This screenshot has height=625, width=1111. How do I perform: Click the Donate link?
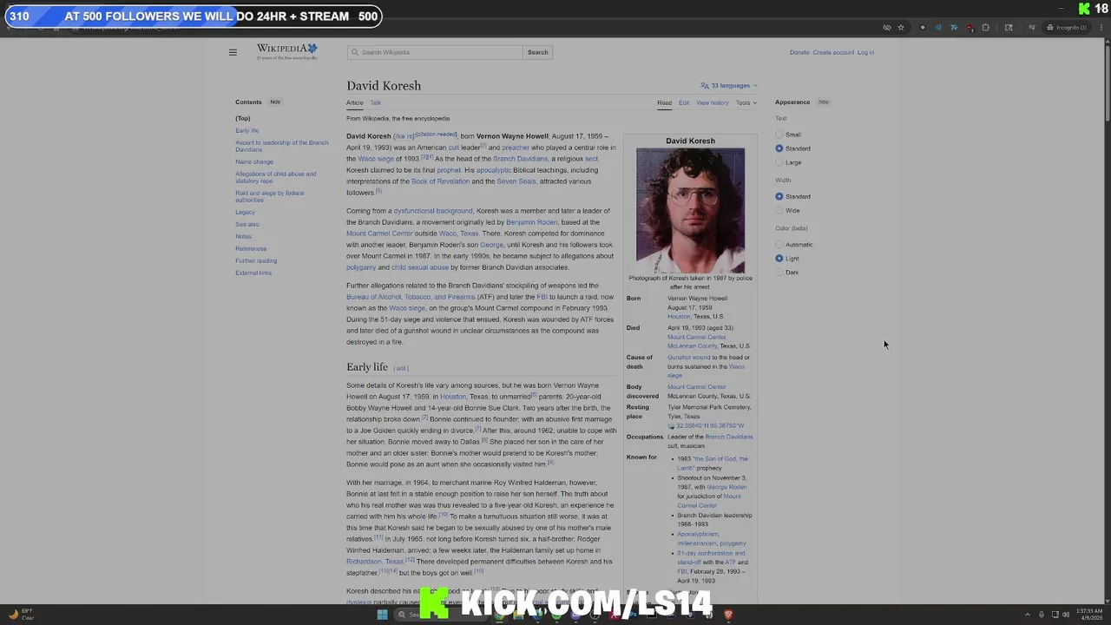click(799, 52)
